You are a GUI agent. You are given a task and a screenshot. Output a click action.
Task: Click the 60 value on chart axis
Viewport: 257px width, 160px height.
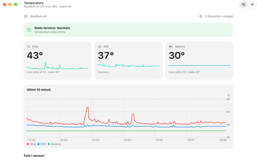pyautogui.click(x=228, y=112)
